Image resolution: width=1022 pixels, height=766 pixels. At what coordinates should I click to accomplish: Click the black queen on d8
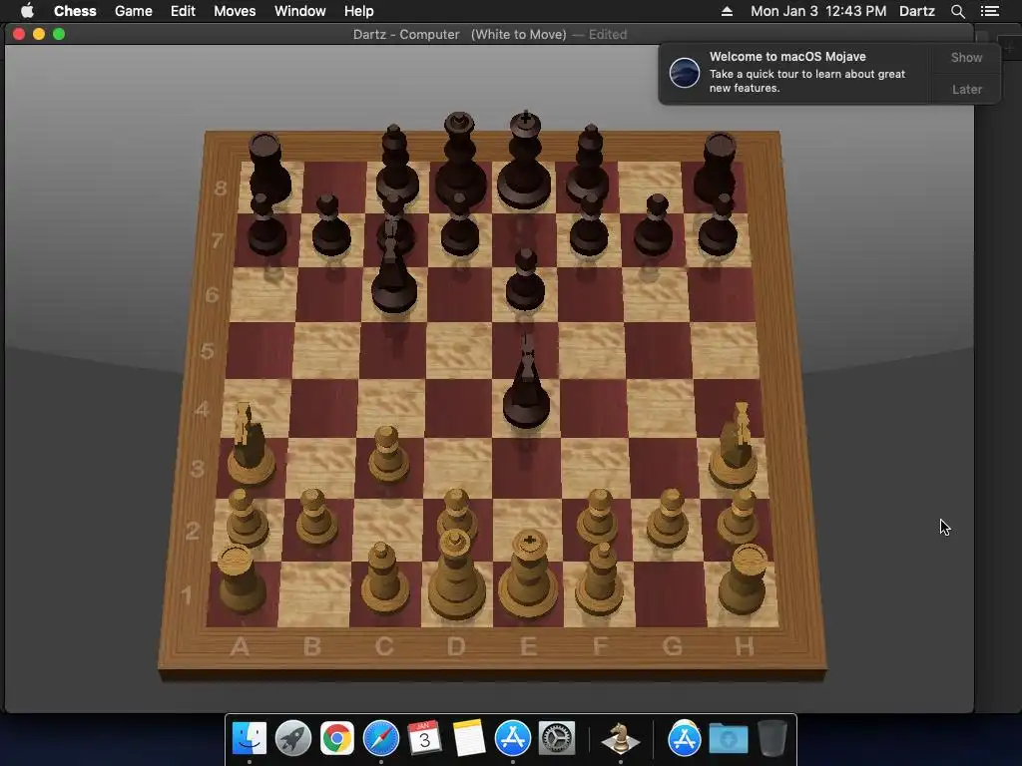click(460, 161)
